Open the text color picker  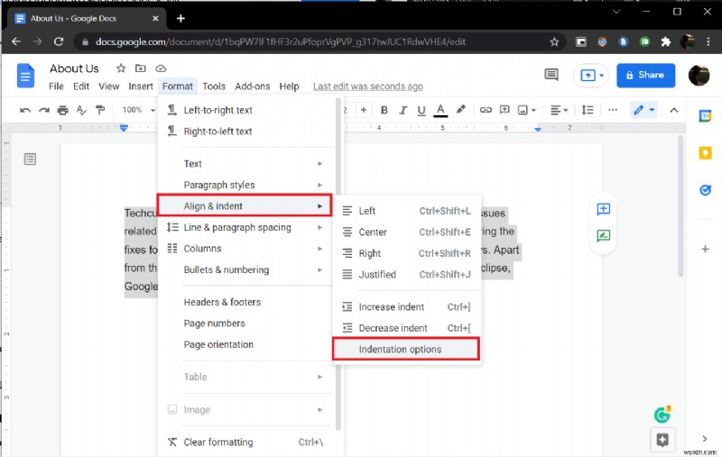pyautogui.click(x=440, y=110)
